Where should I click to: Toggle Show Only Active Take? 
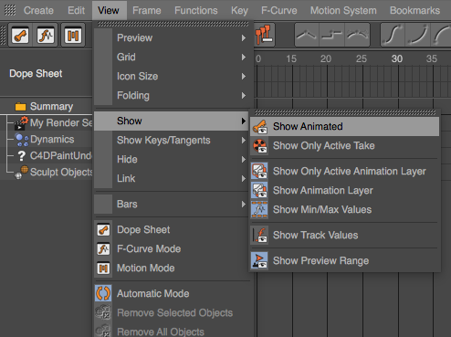pyautogui.click(x=344, y=146)
